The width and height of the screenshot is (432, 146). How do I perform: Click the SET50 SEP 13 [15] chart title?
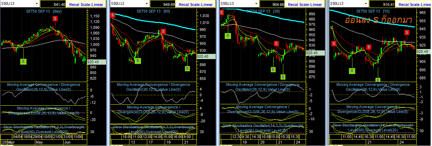tap(373, 11)
